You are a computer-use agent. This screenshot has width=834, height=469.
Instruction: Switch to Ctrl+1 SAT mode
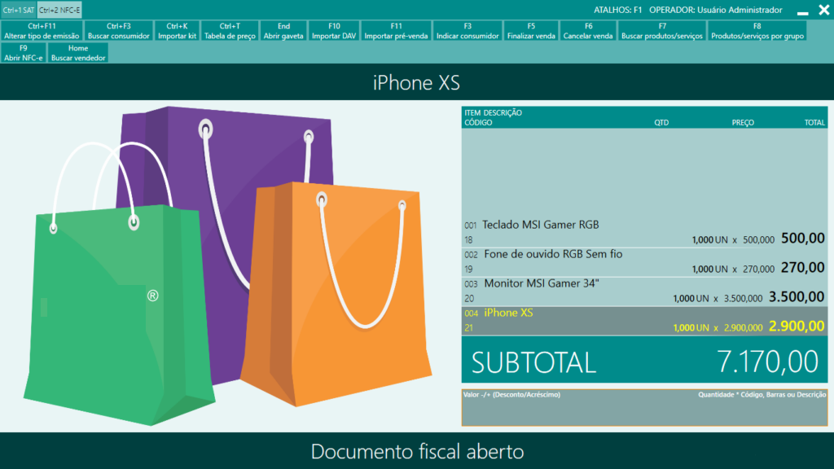19,10
